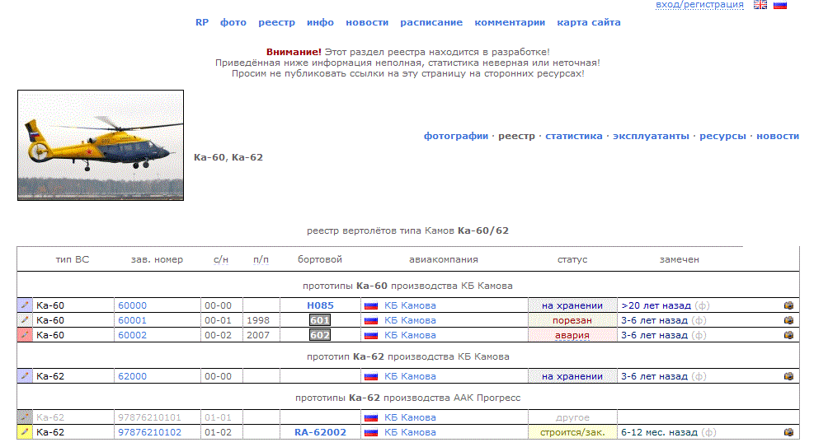Switch language with the English flag icon
Screen dimensions: 828x447
pos(760,5)
